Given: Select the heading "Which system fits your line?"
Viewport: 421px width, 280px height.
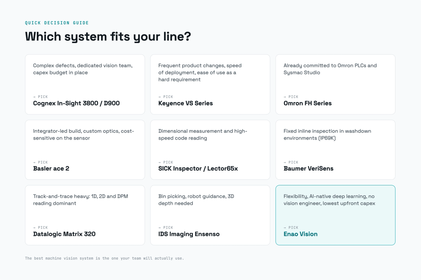Looking at the screenshot, I should (x=108, y=36).
